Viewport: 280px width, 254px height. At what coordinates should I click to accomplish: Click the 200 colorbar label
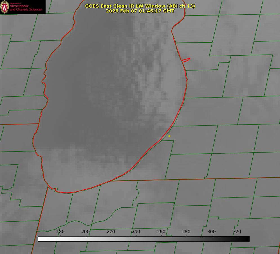(86, 232)
